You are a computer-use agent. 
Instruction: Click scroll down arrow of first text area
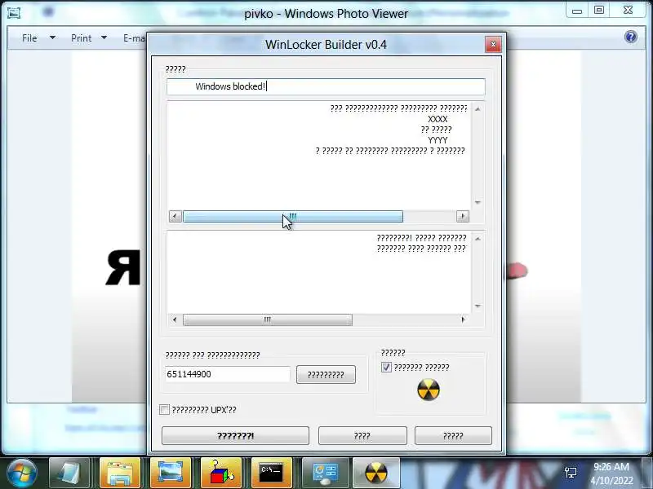[x=478, y=202]
